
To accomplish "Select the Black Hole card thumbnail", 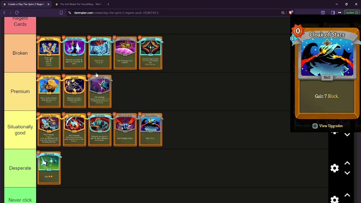I will 100,130.
